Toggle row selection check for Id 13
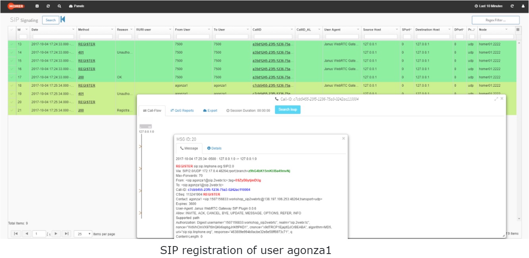This screenshot has width=529, height=258. coord(12,44)
